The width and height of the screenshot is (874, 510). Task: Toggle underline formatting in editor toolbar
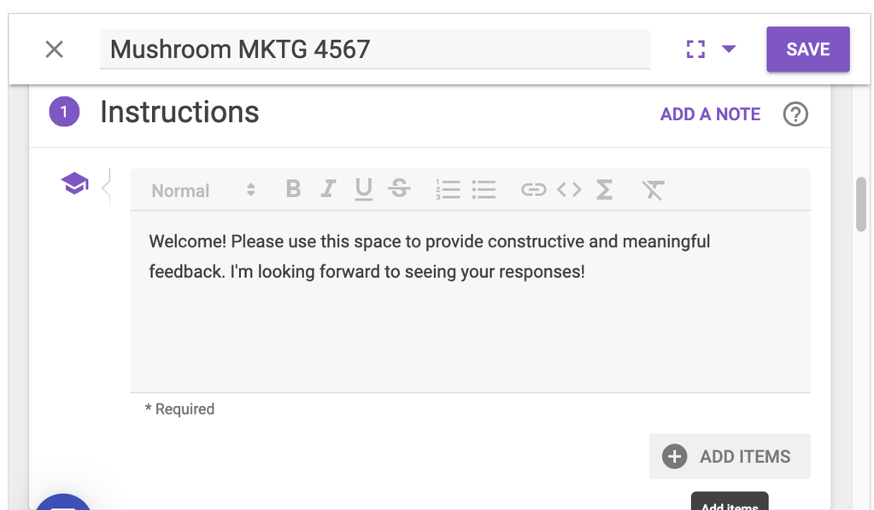coord(363,189)
